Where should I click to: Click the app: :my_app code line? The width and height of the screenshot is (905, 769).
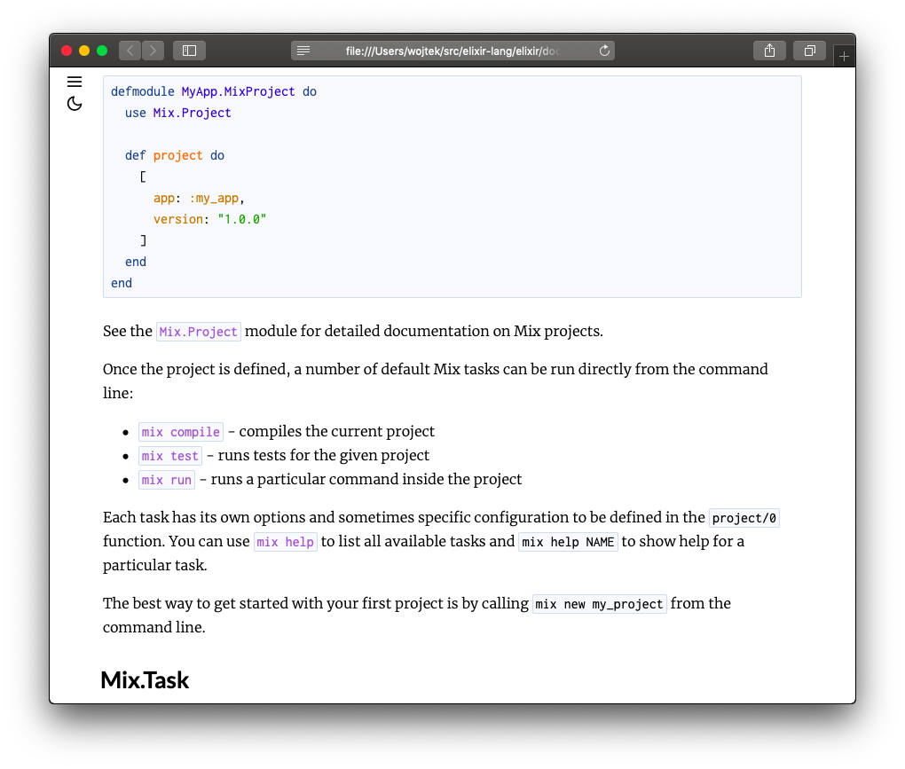click(199, 199)
